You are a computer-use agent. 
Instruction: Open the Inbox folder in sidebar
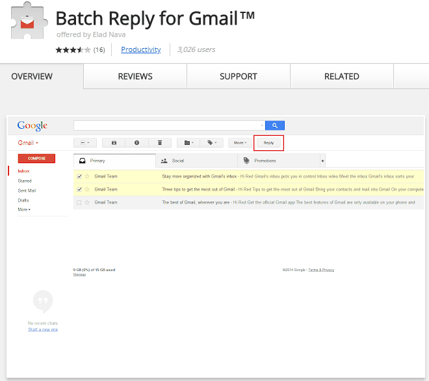(23, 171)
